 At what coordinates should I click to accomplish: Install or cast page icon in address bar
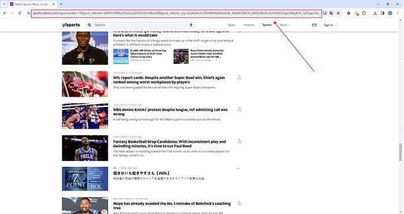[325, 13]
